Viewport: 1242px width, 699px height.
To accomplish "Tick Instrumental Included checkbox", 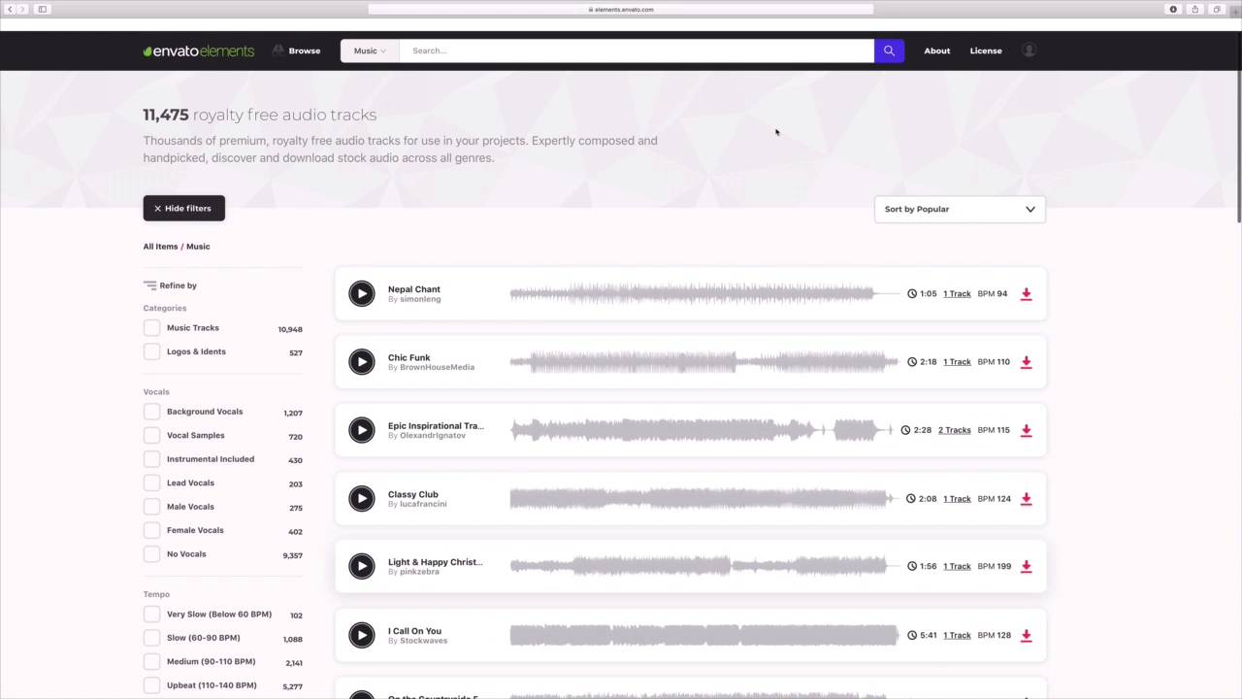I will pyautogui.click(x=151, y=459).
